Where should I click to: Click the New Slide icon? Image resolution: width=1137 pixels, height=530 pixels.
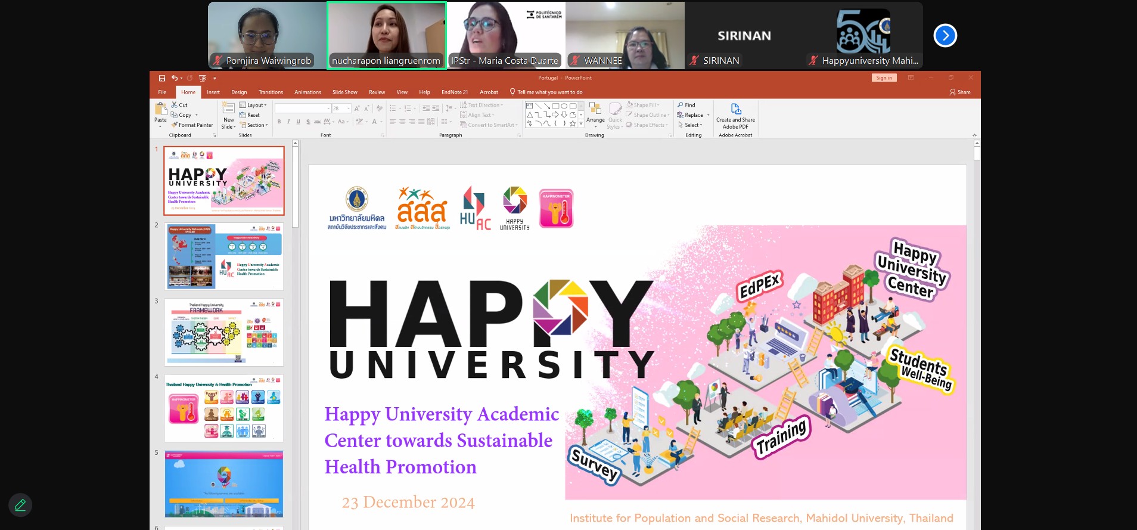(x=228, y=108)
